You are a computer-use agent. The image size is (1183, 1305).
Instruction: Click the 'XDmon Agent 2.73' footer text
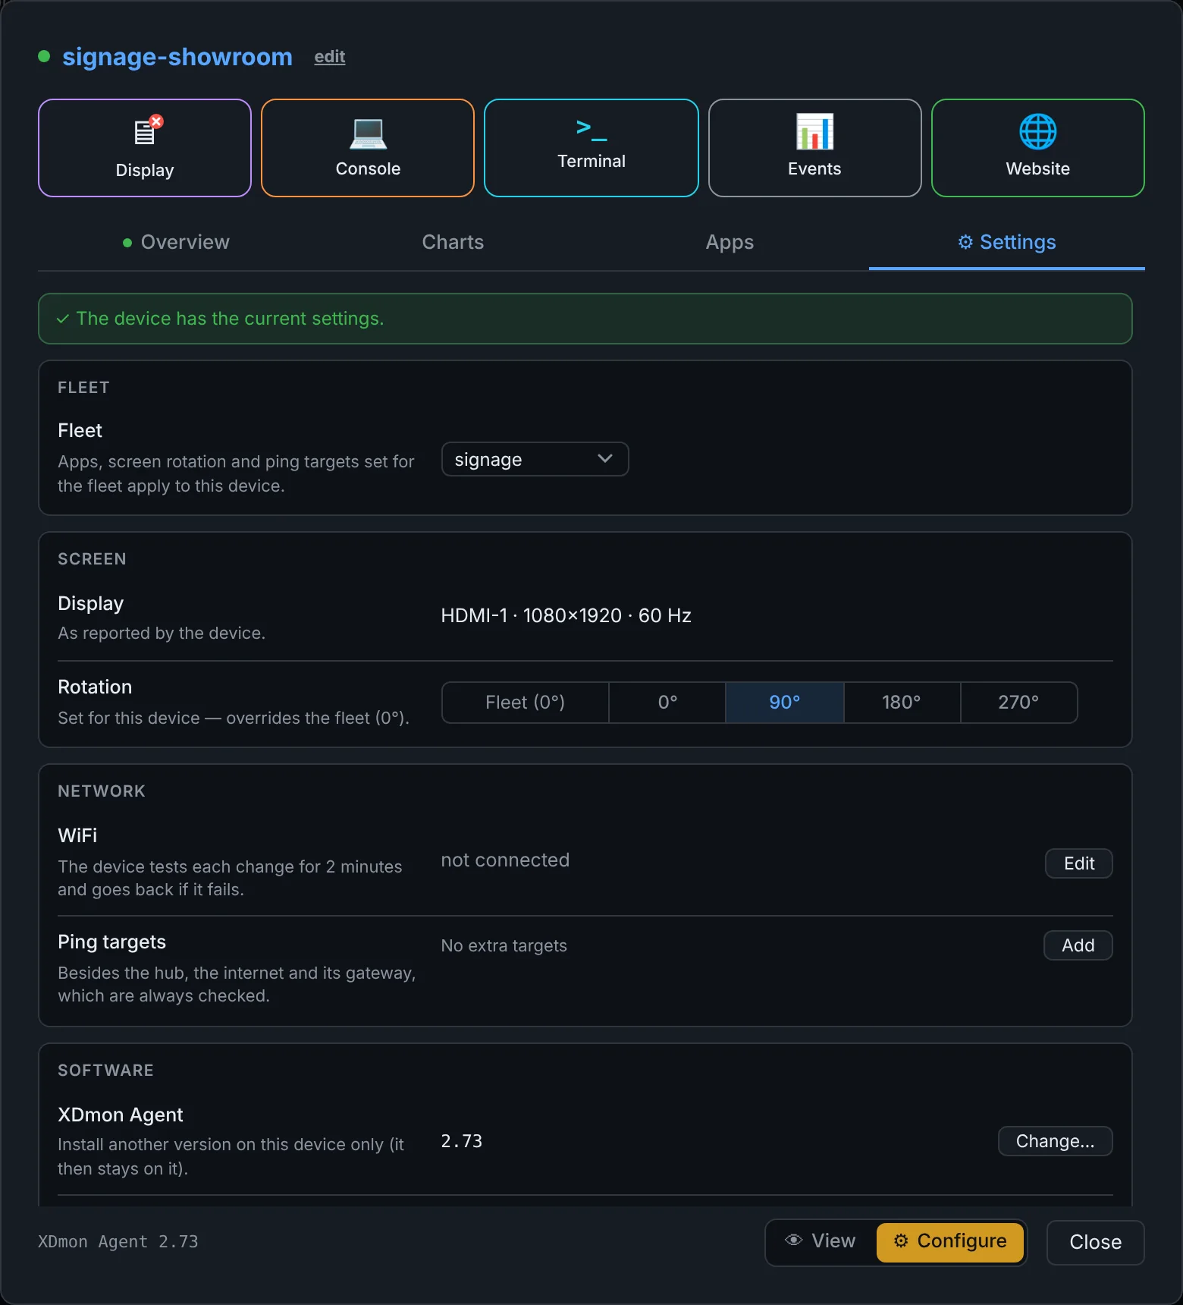[118, 1242]
